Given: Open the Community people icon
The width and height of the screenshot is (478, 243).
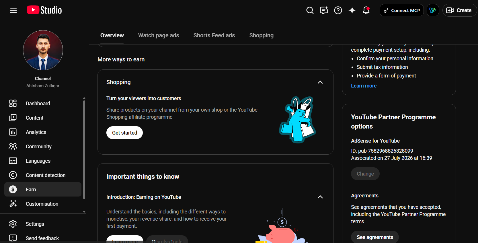Looking at the screenshot, I should pyautogui.click(x=13, y=146).
